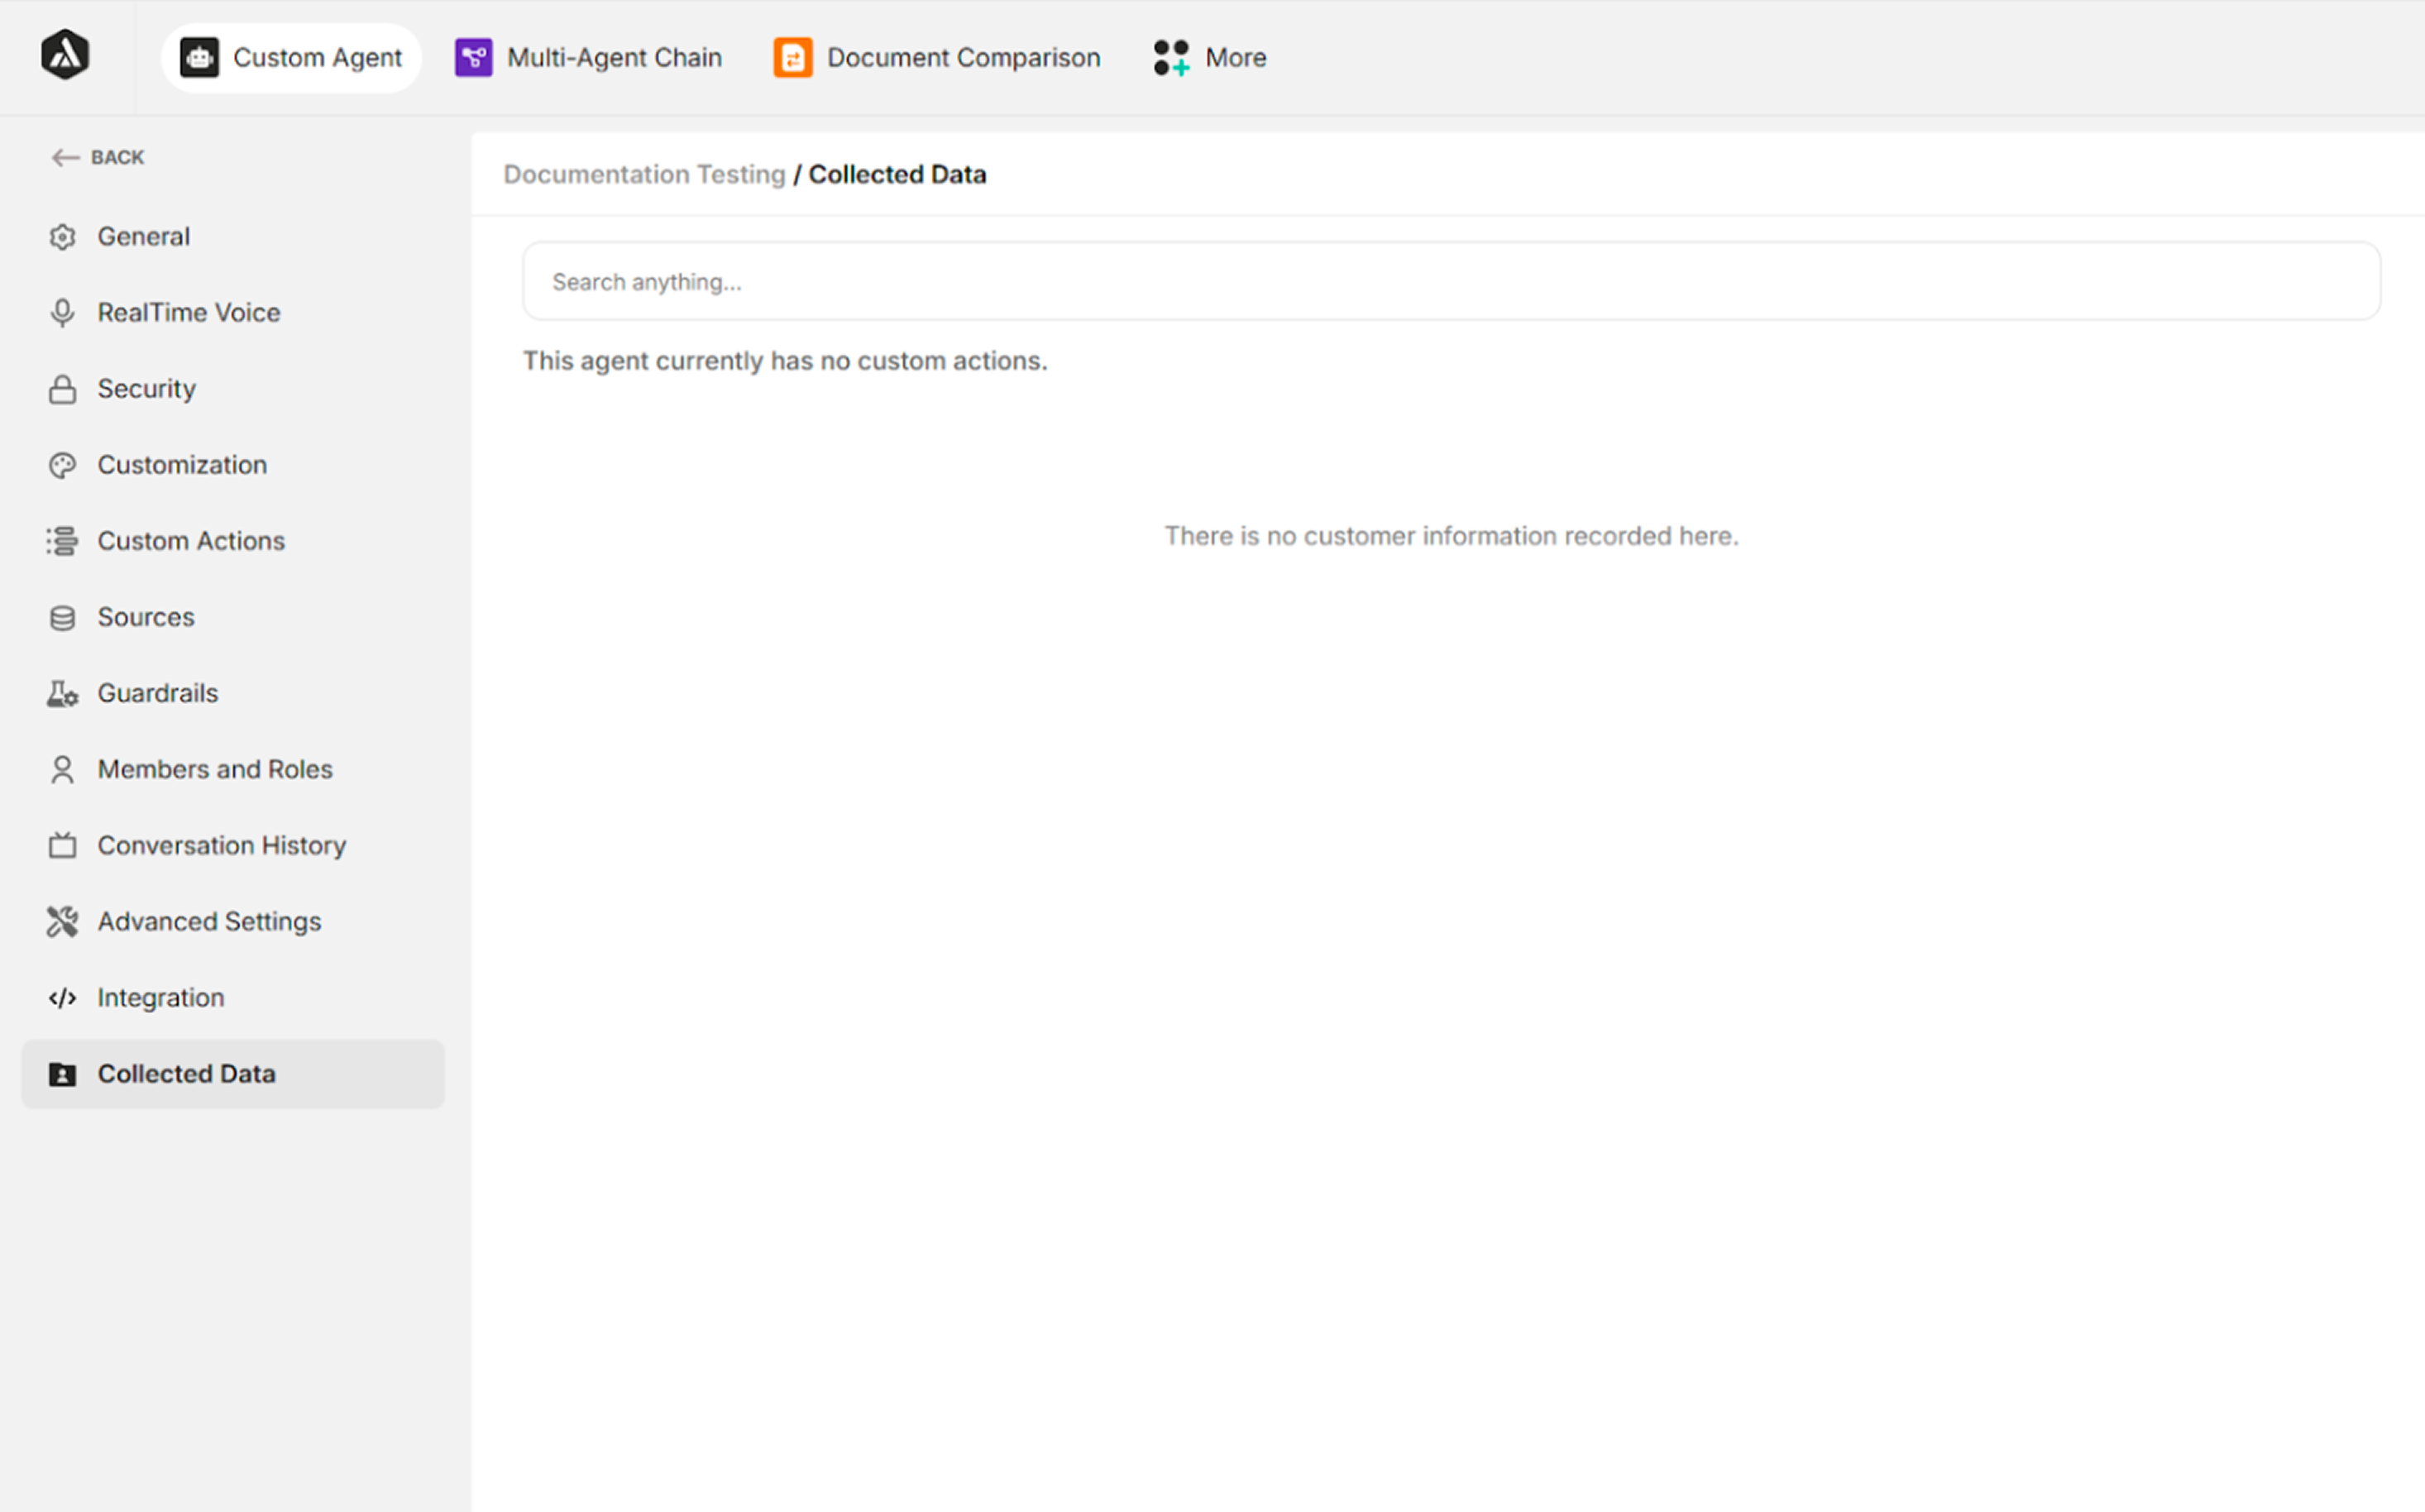The image size is (2425, 1512).
Task: Click the General gear icon
Action: (62, 237)
